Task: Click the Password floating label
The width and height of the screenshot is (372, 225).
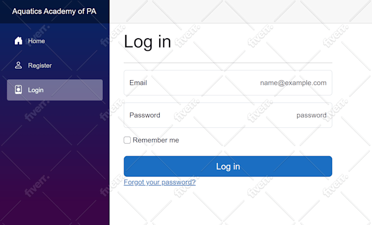Action: point(145,115)
